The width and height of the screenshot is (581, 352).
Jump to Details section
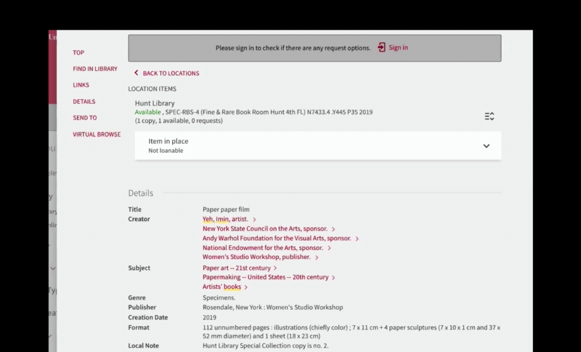[84, 102]
